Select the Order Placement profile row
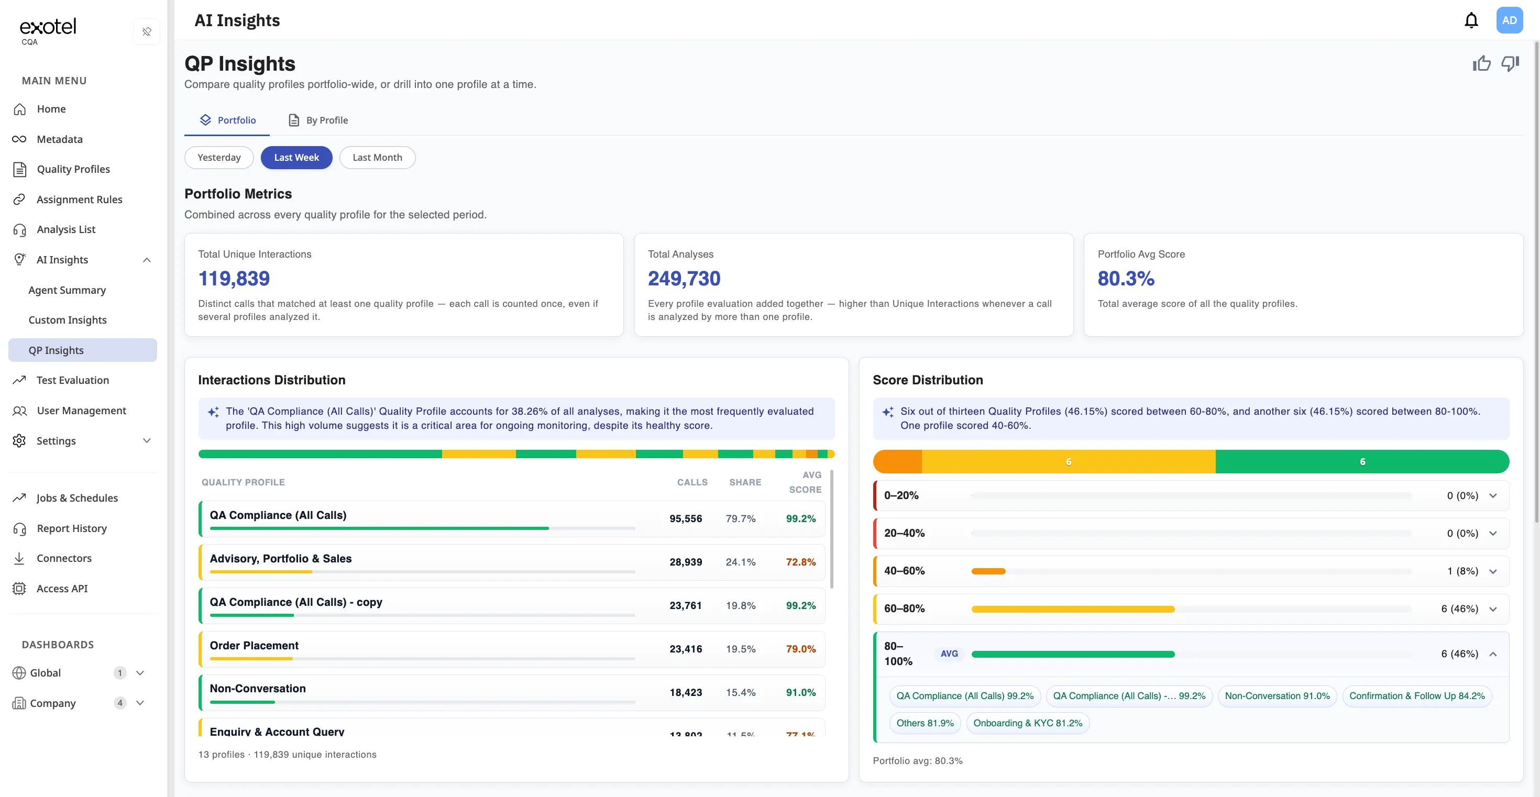The image size is (1540, 797). 512,649
